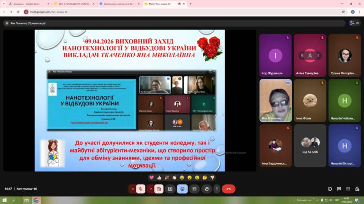Go forward in browser history
This screenshot has width=364, height=204.
[x=11, y=12]
